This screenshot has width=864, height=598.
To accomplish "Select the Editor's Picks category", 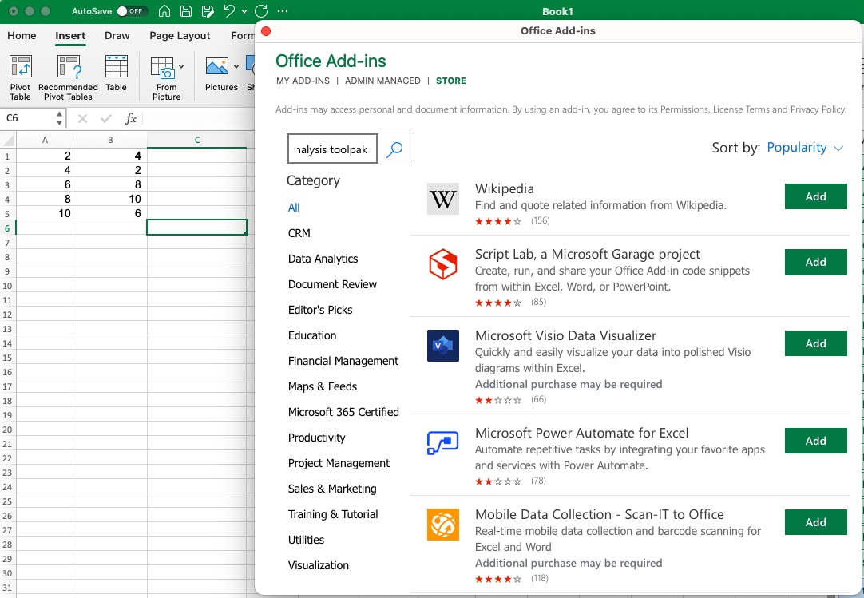I will click(320, 310).
